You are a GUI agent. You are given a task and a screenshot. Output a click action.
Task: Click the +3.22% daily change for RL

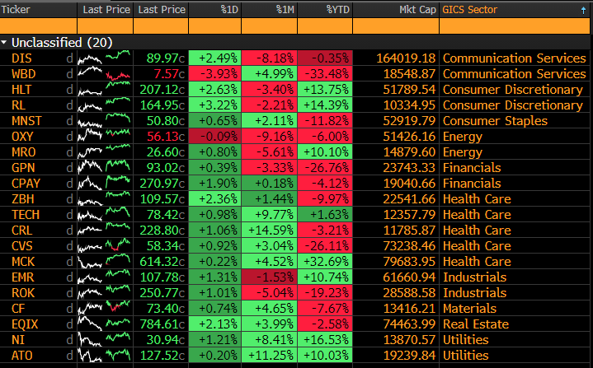point(214,105)
